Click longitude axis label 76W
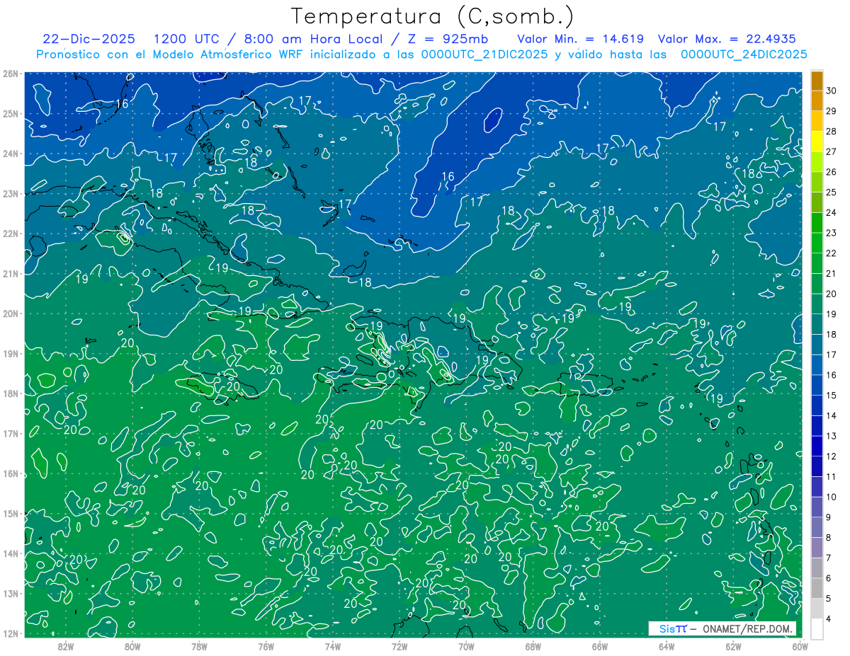The image size is (850, 656). [x=266, y=645]
